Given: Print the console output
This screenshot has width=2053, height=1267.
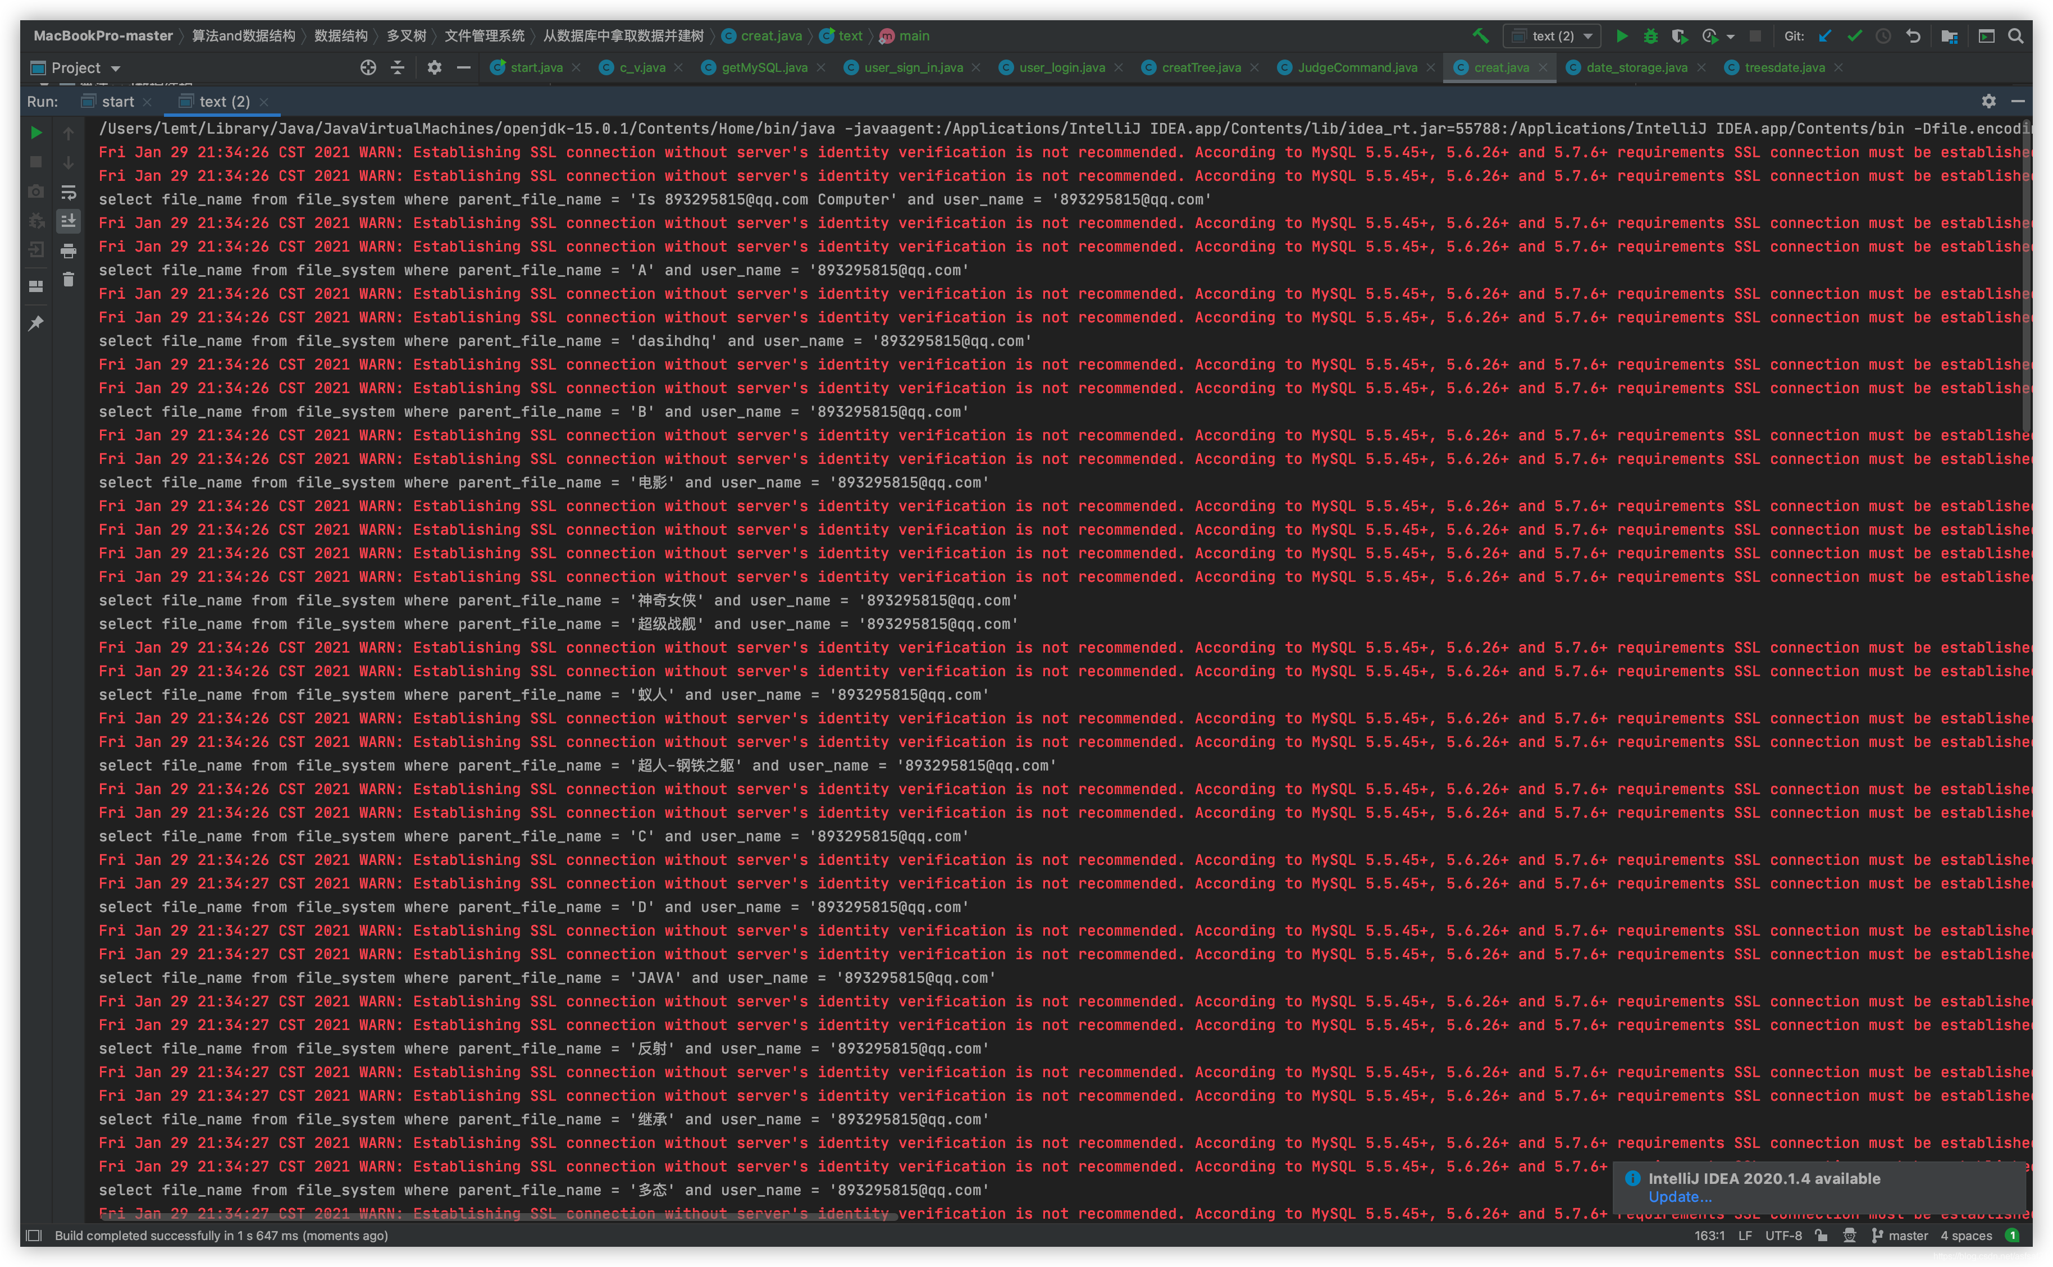Looking at the screenshot, I should point(69,250).
